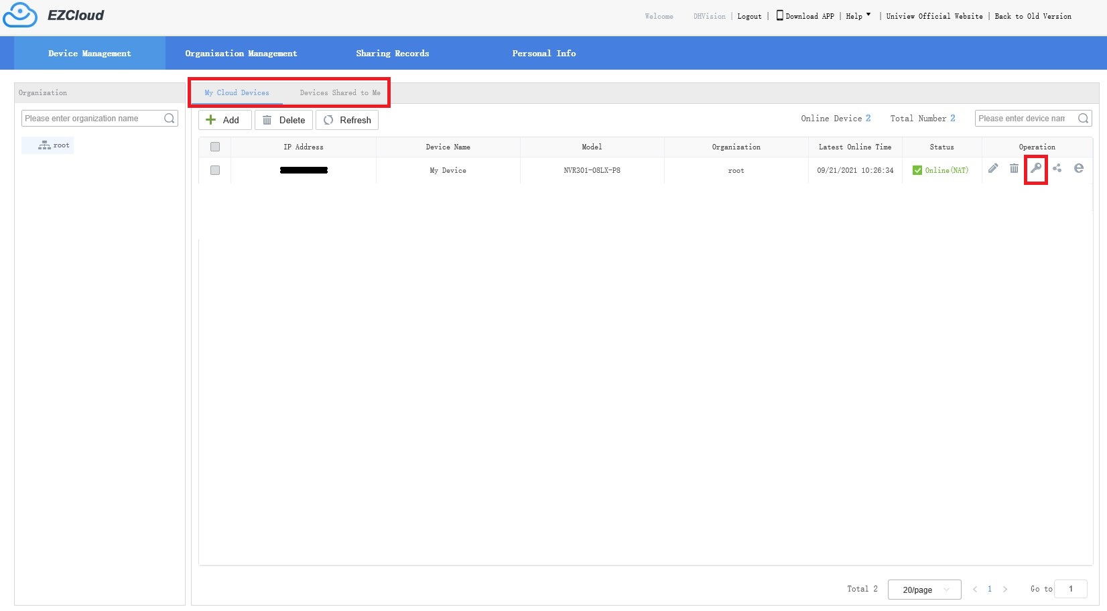Open the Organization Management tab

241,53
